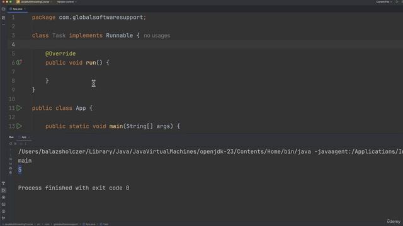
Task: Open the Problems tool window icon
Action: click(x=3, y=212)
